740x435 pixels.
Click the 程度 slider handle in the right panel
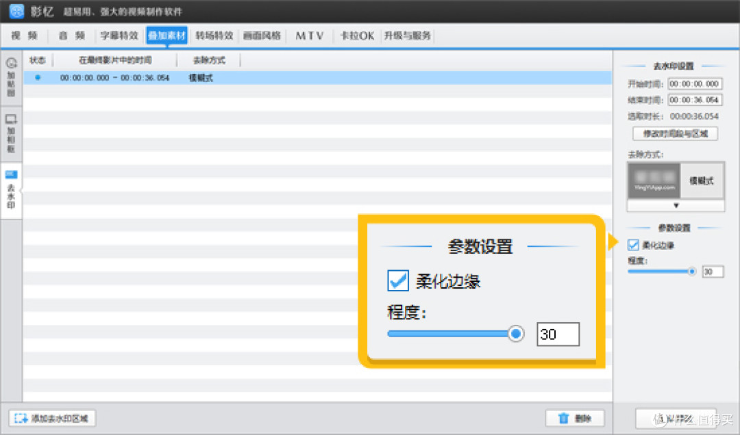click(x=691, y=272)
